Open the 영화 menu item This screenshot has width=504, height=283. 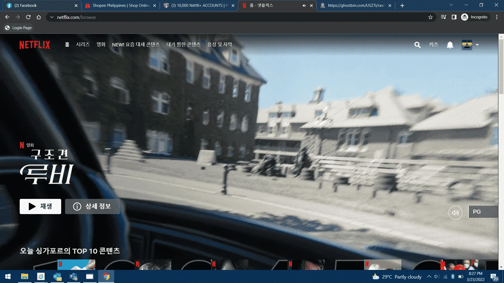tap(101, 45)
